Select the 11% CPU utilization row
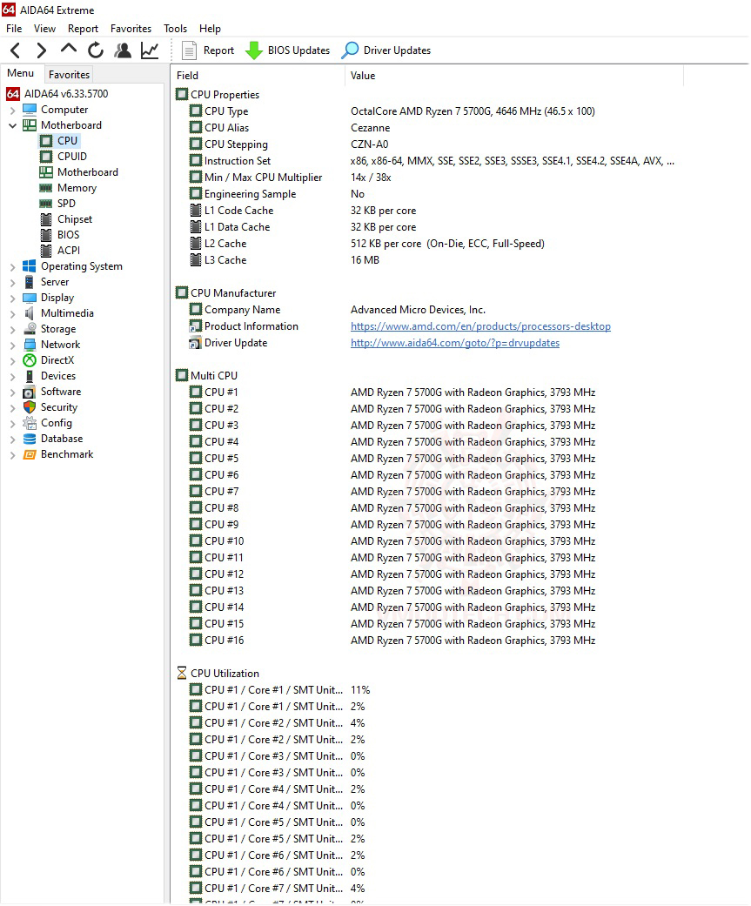This screenshot has height=906, width=751. tap(426, 690)
